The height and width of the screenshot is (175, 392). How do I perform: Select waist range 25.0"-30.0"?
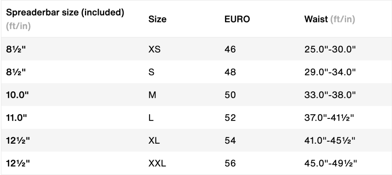(x=330, y=49)
